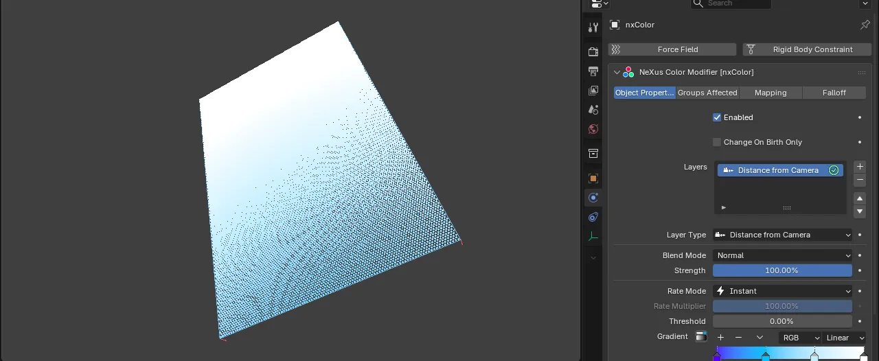This screenshot has width=879, height=361.
Task: Open the Layer Type dropdown
Action: (782, 235)
